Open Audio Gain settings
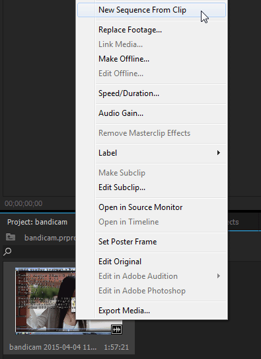The height and width of the screenshot is (359, 261). pos(151,113)
